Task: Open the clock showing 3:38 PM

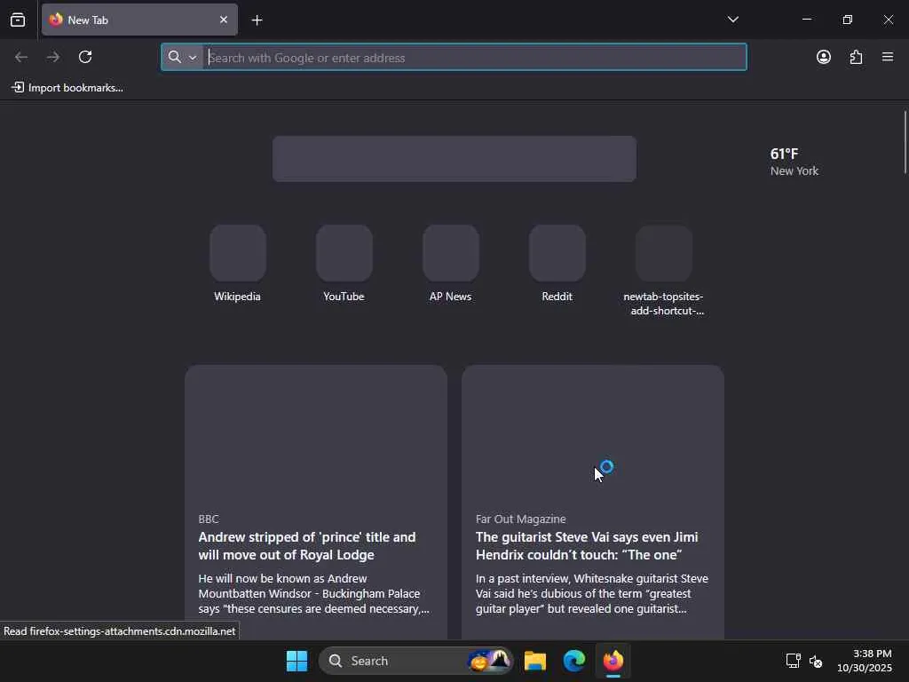Action: 865,661
